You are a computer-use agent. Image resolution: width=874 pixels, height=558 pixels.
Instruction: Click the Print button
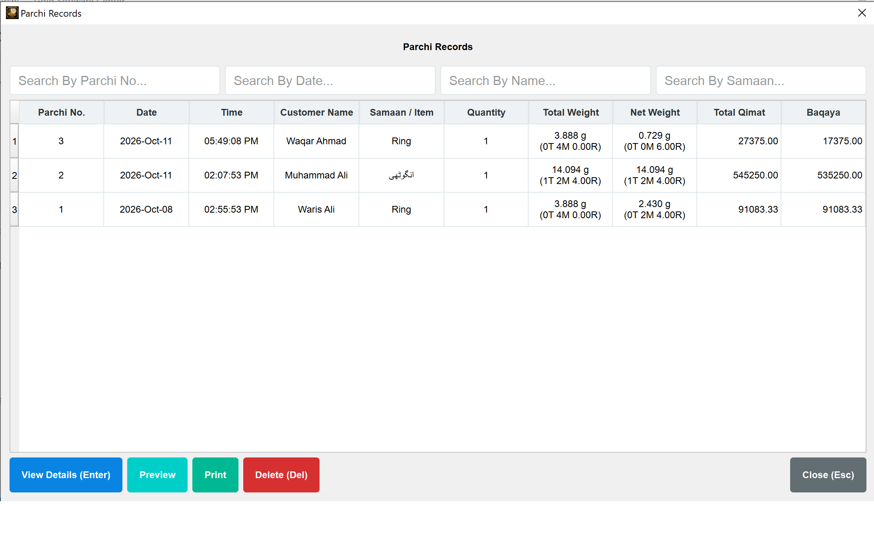point(215,475)
